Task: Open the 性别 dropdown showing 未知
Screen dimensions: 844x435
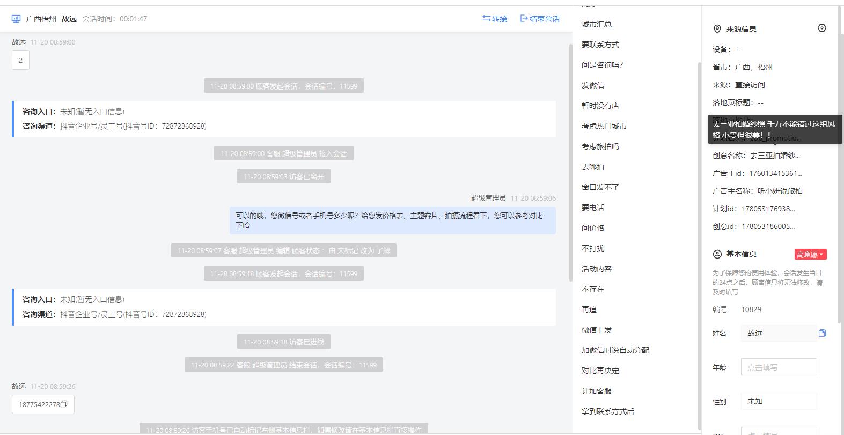Action: pos(779,401)
